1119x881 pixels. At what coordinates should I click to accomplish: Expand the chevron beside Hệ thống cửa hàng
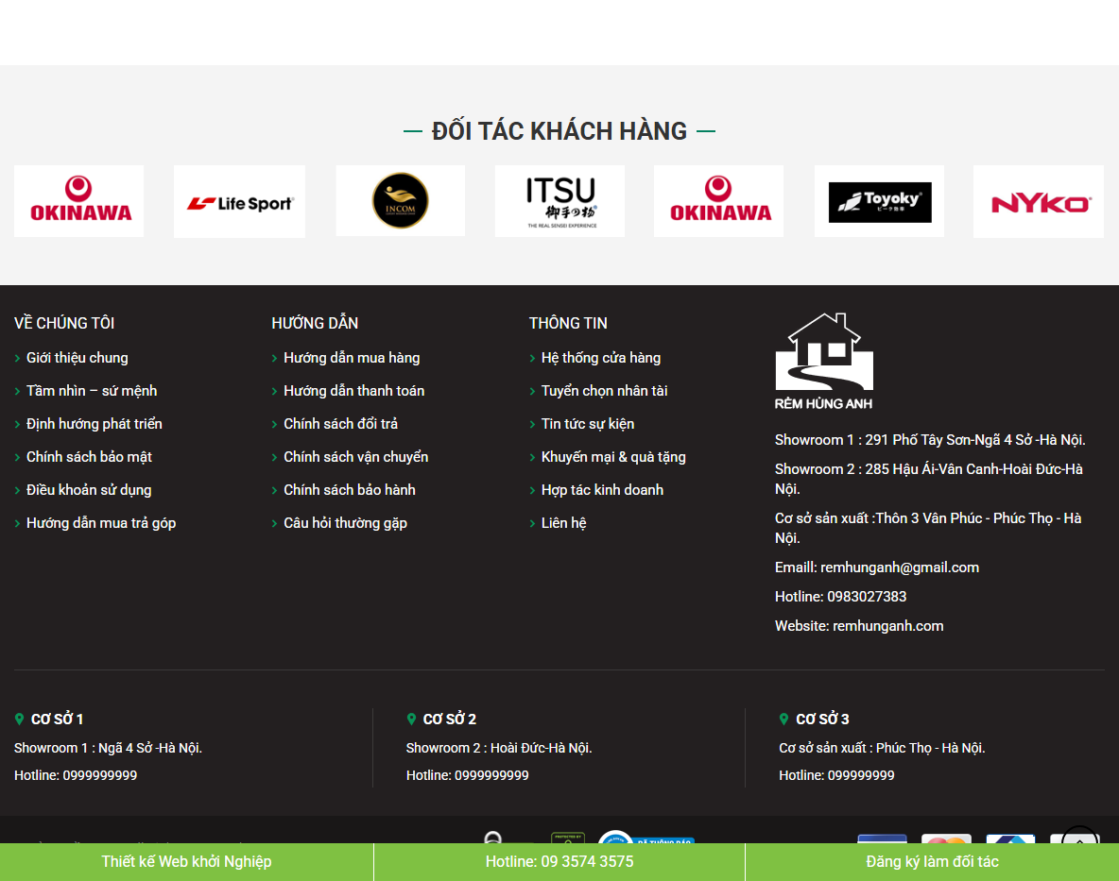pos(533,358)
